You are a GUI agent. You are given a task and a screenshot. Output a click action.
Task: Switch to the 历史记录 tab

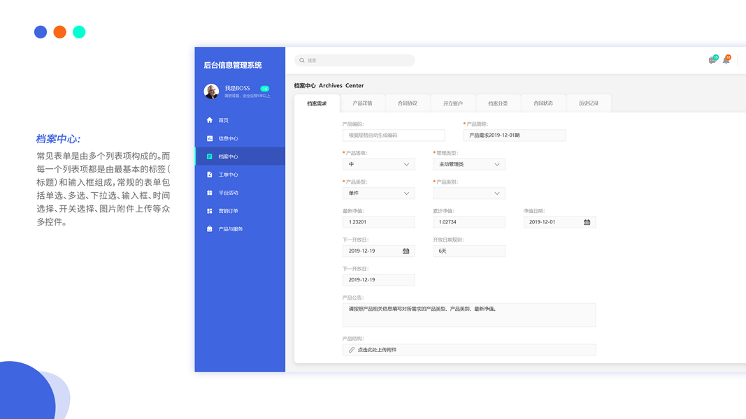[x=589, y=103]
